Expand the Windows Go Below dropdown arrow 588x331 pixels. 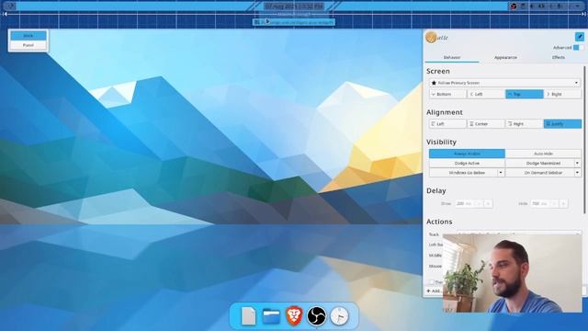click(501, 173)
